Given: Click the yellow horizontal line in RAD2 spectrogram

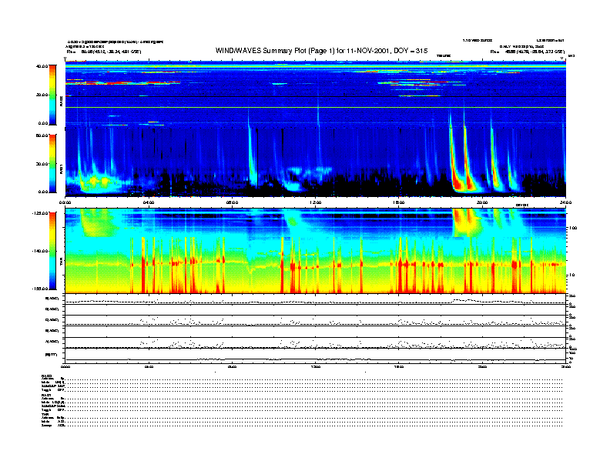Looking at the screenshot, I should (315, 107).
